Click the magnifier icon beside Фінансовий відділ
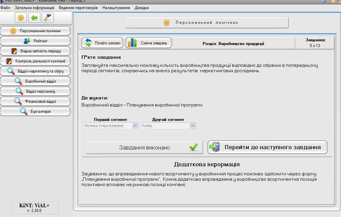The image size is (341, 217). point(18,101)
